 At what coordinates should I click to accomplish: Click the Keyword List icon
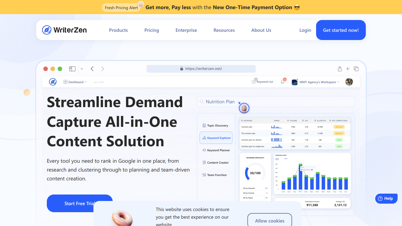(x=253, y=82)
